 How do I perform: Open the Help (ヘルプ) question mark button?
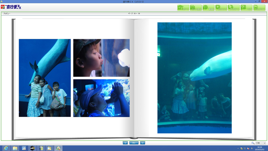(x=247, y=8)
